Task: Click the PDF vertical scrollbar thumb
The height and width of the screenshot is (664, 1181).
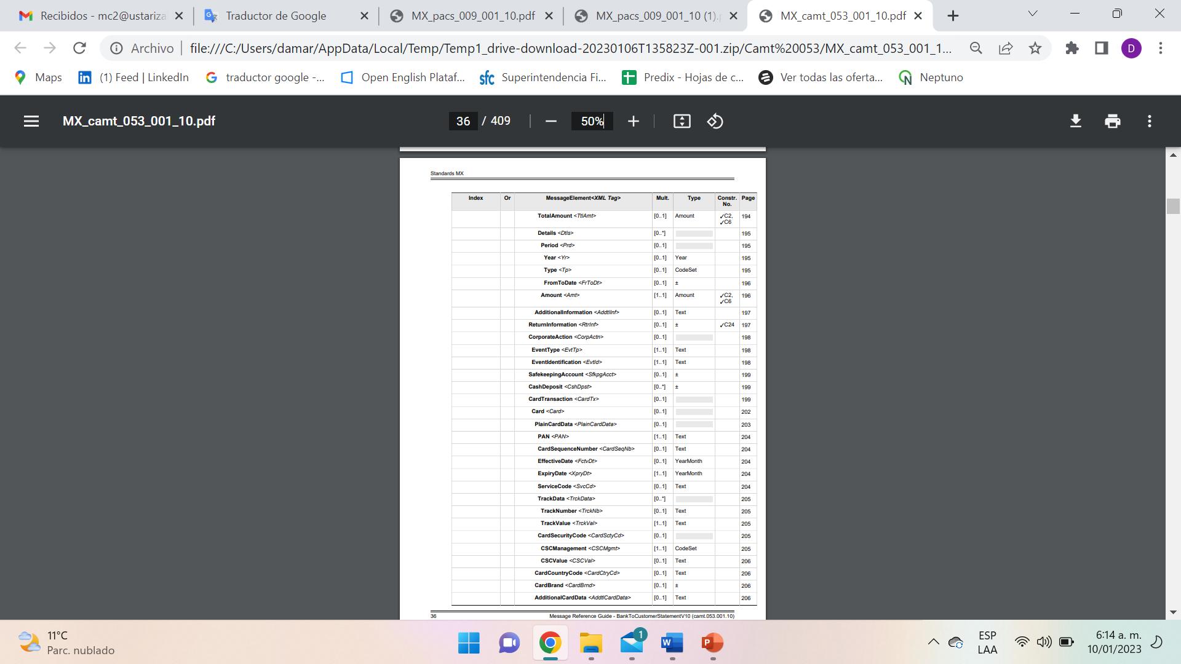Action: pyautogui.click(x=1172, y=207)
